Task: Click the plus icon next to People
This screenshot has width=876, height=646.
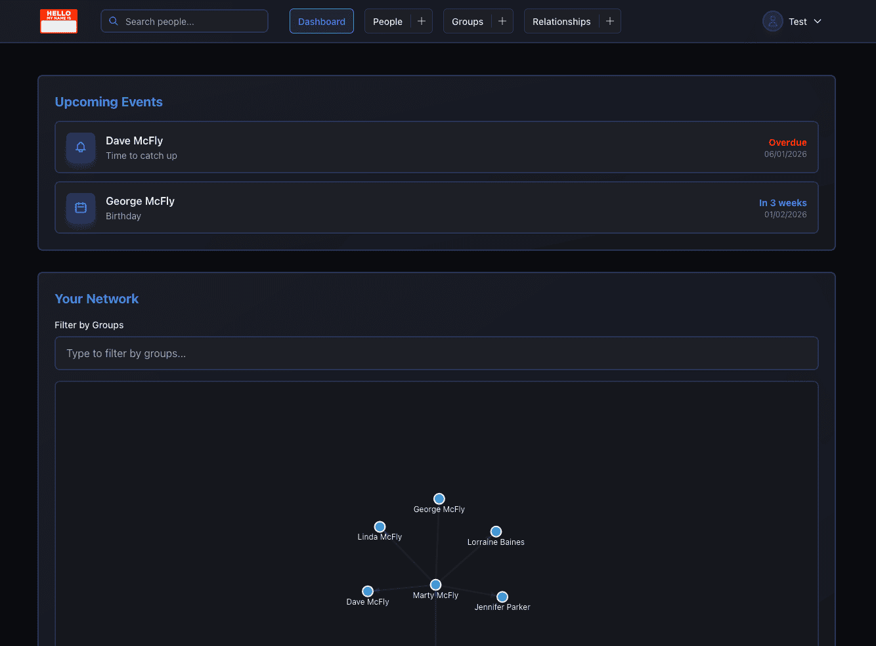Action: [x=422, y=21]
